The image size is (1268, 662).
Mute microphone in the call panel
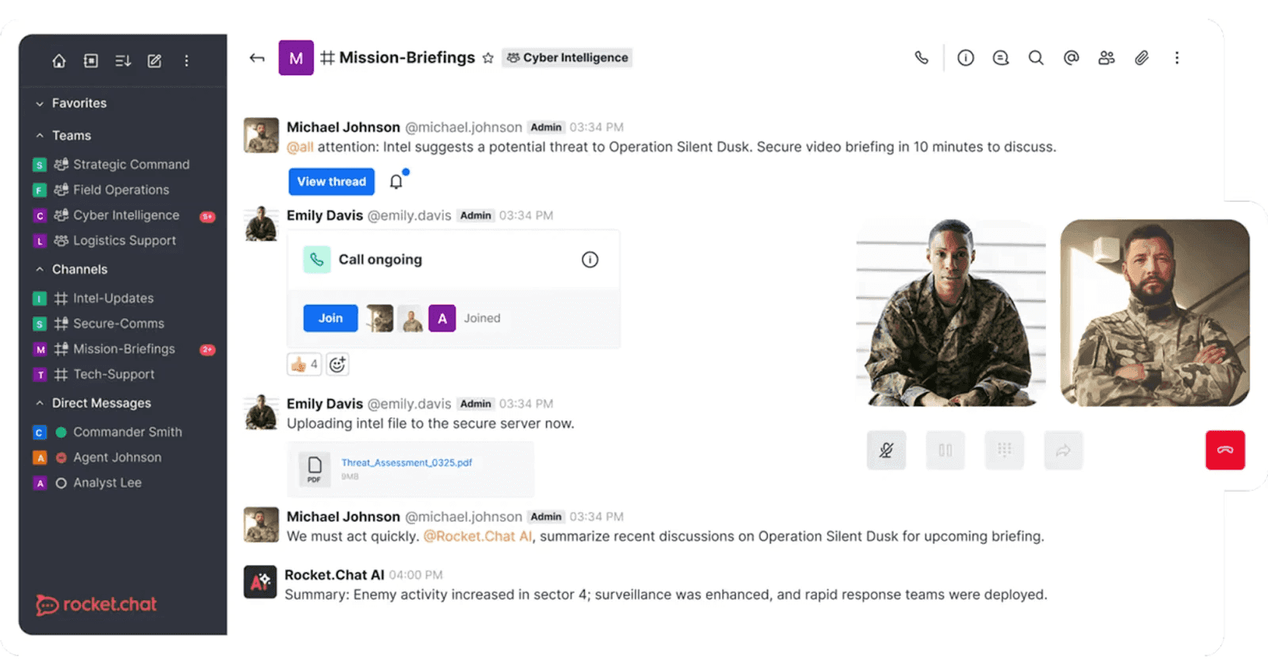(886, 451)
